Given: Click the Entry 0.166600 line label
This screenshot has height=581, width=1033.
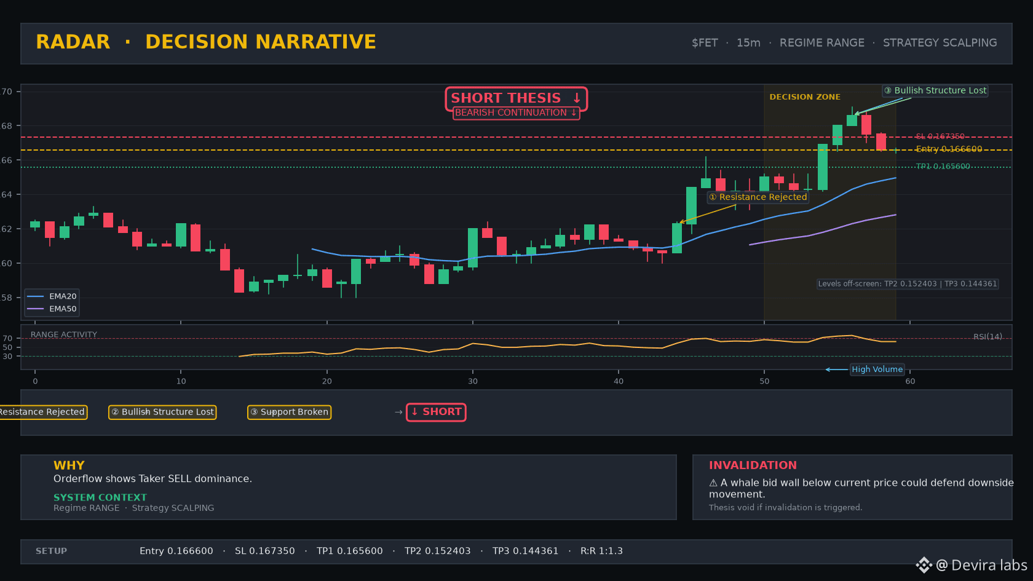Looking at the screenshot, I should coord(949,149).
